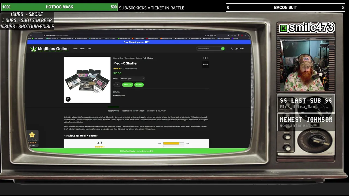Image resolution: width=349 pixels, height=196 pixels.
Task: Click the quantity number field
Action: (117, 85)
